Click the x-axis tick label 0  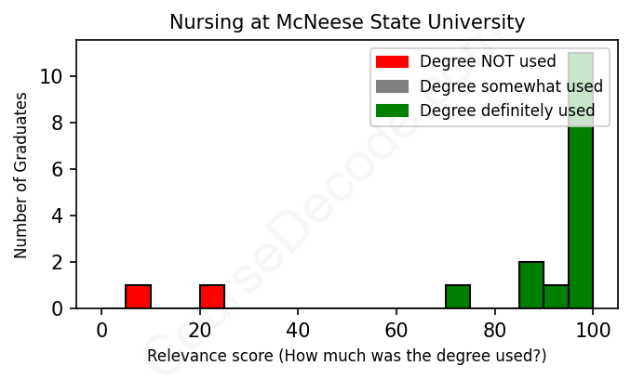[101, 331]
